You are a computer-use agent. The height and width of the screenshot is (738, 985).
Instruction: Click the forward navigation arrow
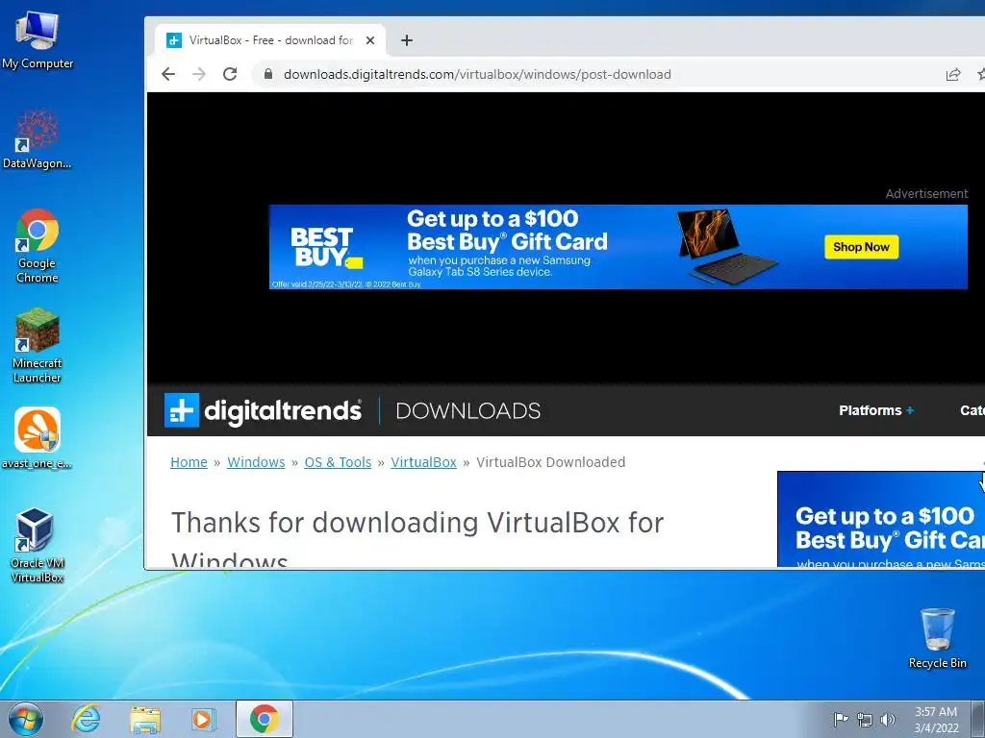point(199,74)
